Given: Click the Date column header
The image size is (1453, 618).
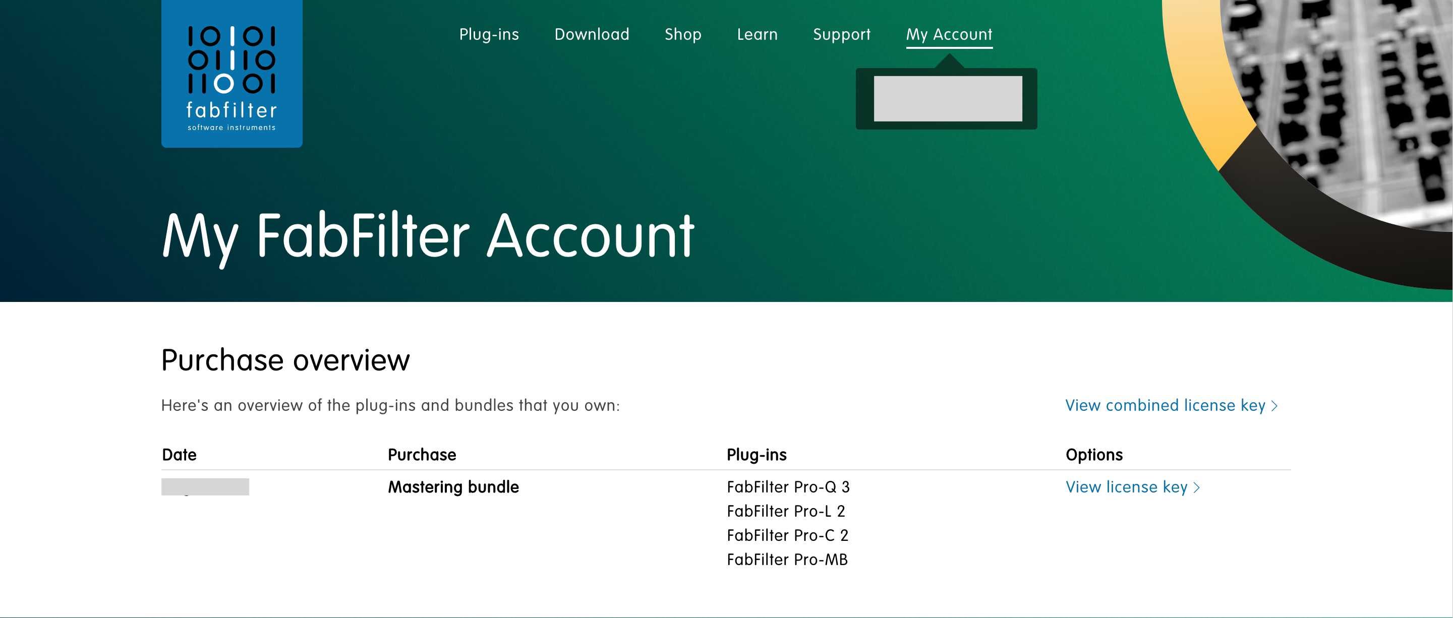Looking at the screenshot, I should (180, 455).
